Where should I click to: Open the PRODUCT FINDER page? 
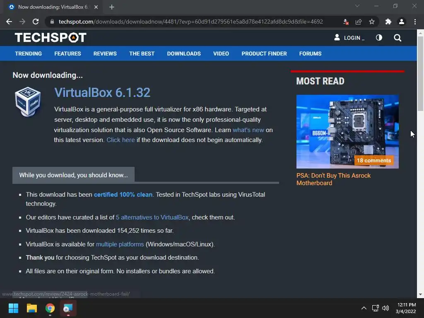tap(264, 53)
